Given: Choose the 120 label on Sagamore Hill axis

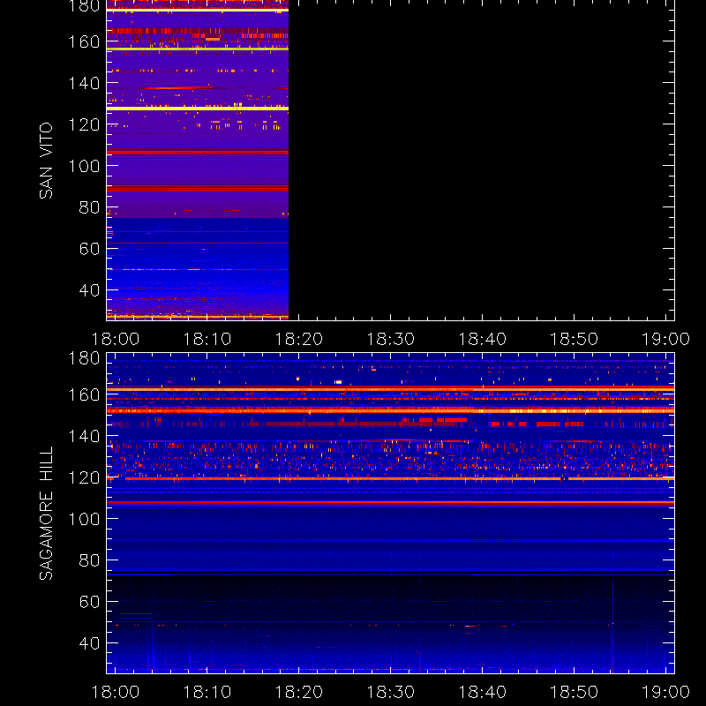Looking at the screenshot, I should coord(84,477).
